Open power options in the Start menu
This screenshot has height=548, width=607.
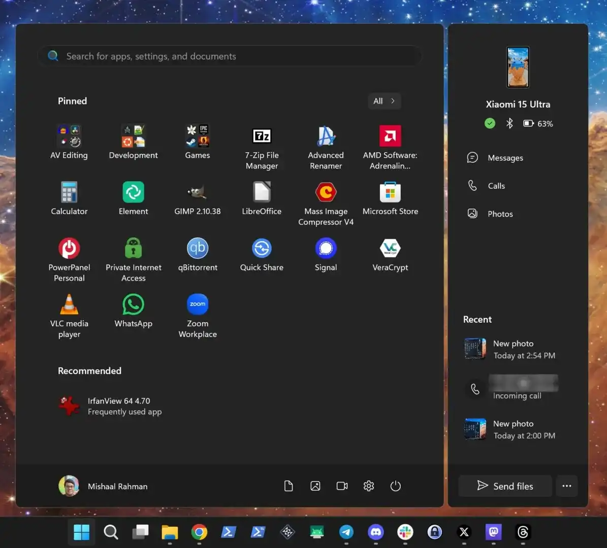pyautogui.click(x=396, y=486)
